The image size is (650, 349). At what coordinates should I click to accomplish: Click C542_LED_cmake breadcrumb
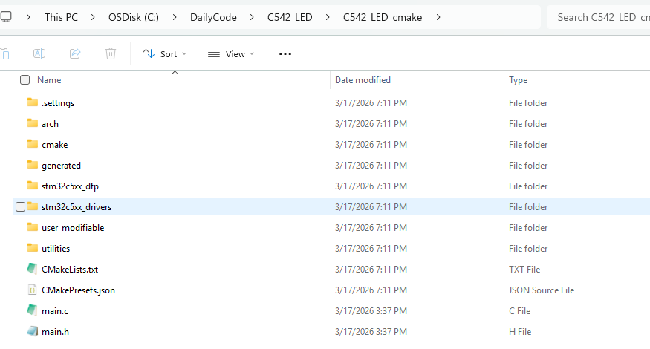383,17
